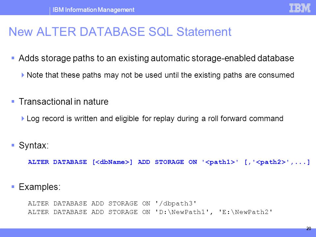316x237 pixels.
Task: Click the blue ALTER DATABASE syntax line
Action: point(169,162)
